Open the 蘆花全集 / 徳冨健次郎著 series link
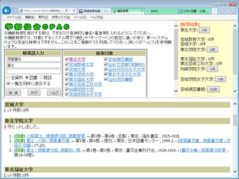The width and height of the screenshot is (239, 179). (x=204, y=150)
